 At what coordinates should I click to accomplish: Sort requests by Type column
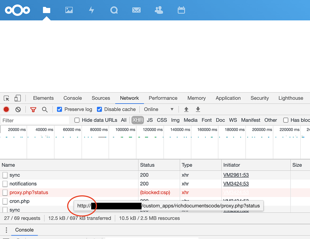(x=201, y=165)
